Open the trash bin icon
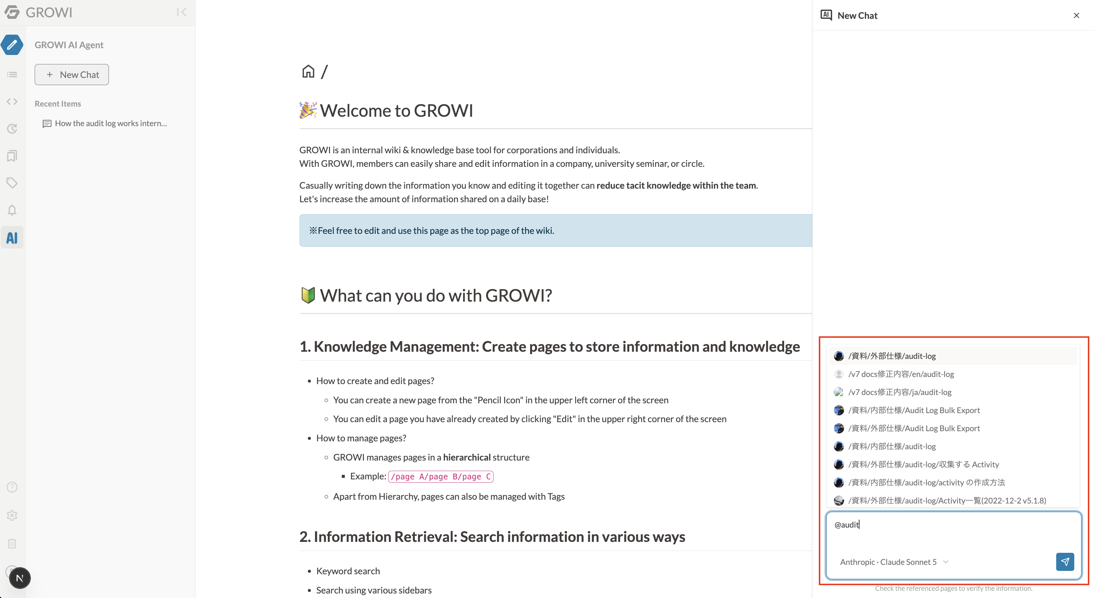The width and height of the screenshot is (1095, 598). [12, 543]
